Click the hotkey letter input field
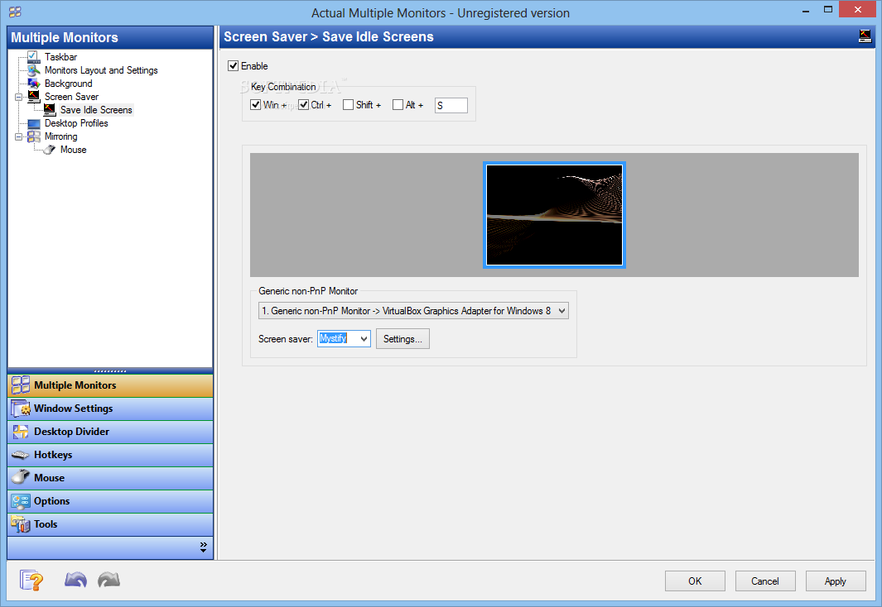 (x=451, y=105)
